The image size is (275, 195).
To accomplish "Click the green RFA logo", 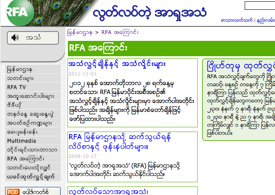I will click(20, 12).
